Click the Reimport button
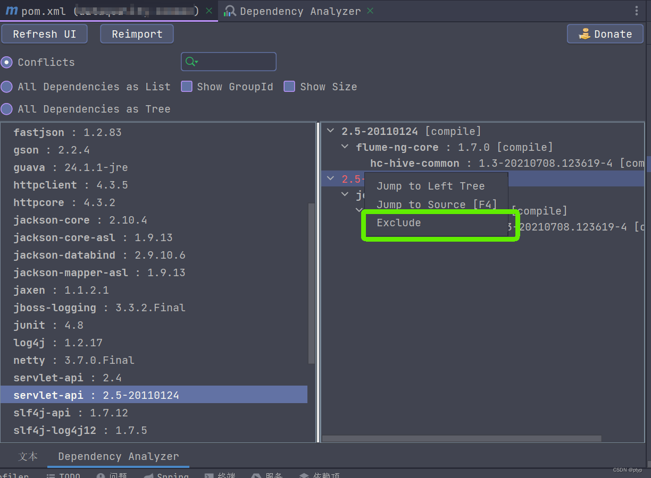 click(x=137, y=34)
